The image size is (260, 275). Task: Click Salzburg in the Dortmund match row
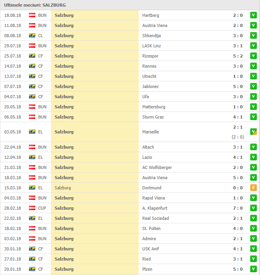coord(63,188)
